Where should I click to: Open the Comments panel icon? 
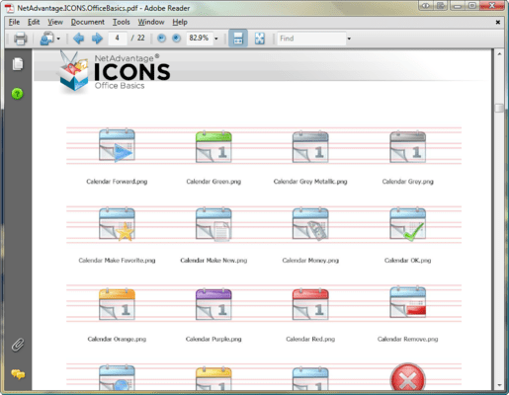point(18,374)
